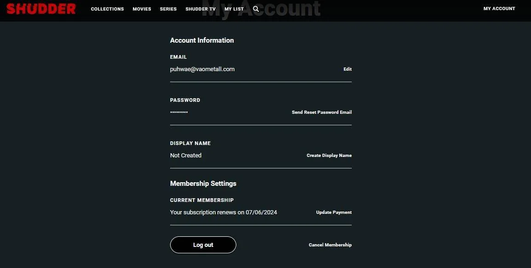The width and height of the screenshot is (531, 268).
Task: Click the PASSWORD label
Action: pyautogui.click(x=185, y=100)
